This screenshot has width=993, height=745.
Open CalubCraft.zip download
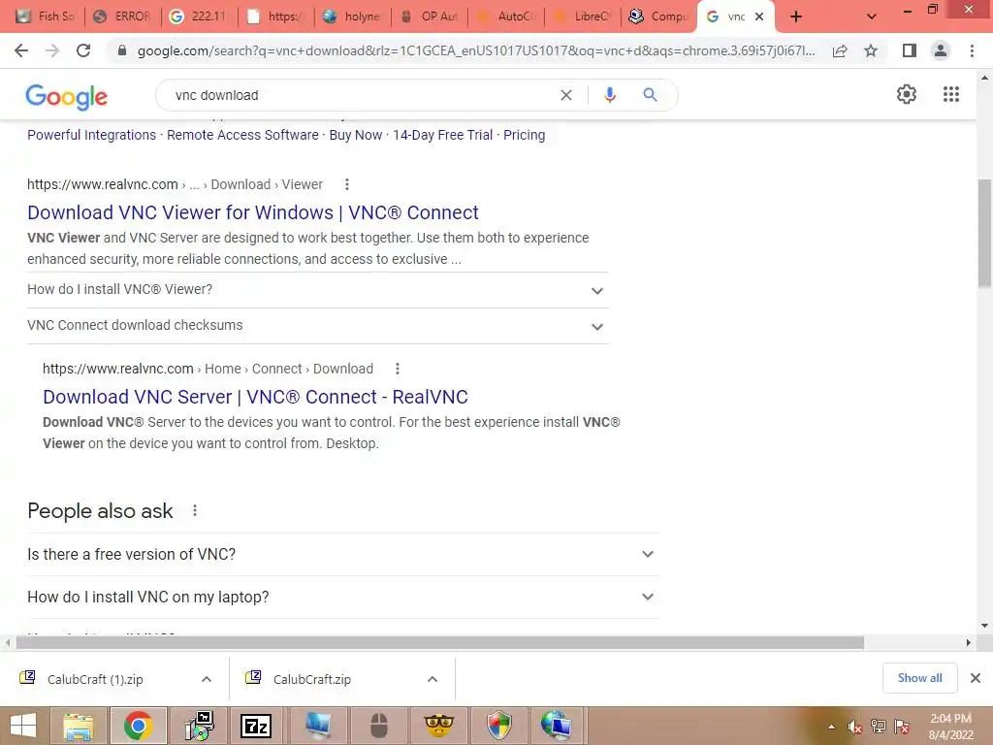pyautogui.click(x=312, y=679)
